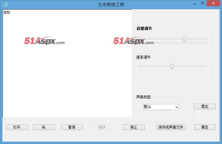
Task: Click the 速率调节 group label
Action: (x=143, y=57)
